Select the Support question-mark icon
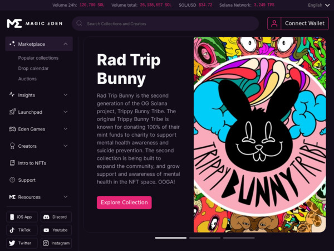The image size is (334, 251). point(12,180)
